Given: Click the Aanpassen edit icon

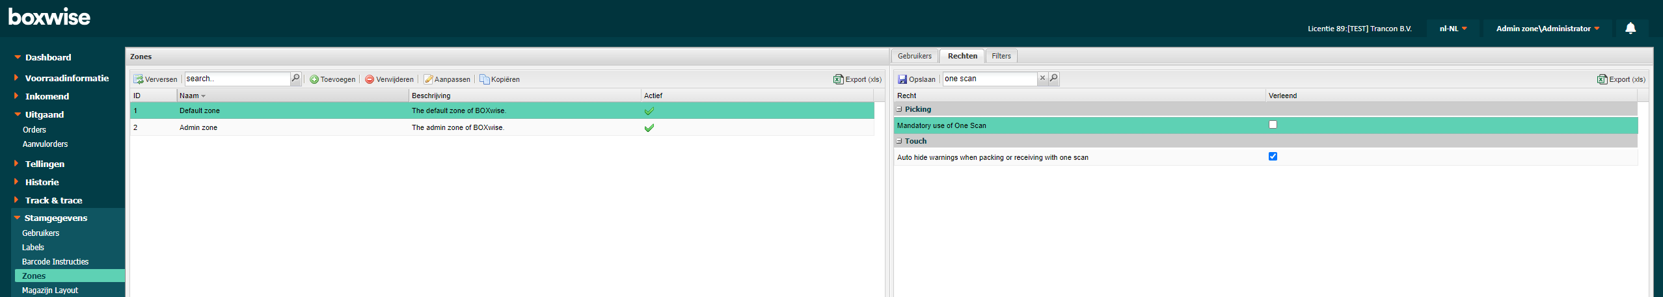Looking at the screenshot, I should 428,79.
